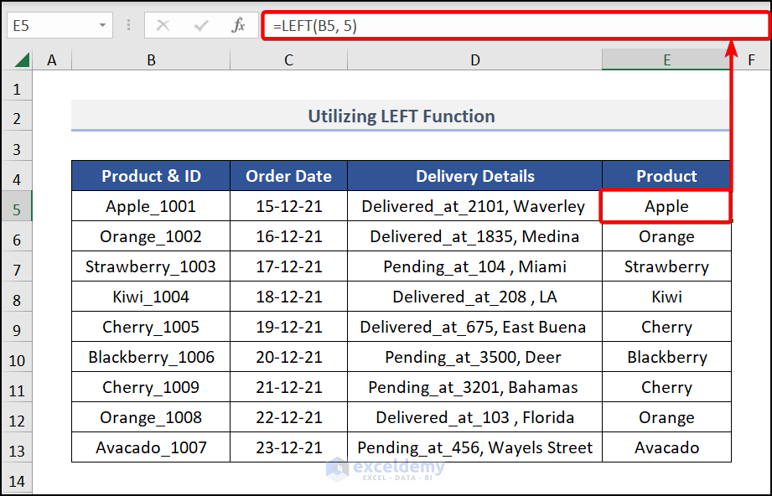The height and width of the screenshot is (496, 772).
Task: Click the Insert Function fx icon
Action: pyautogui.click(x=236, y=25)
